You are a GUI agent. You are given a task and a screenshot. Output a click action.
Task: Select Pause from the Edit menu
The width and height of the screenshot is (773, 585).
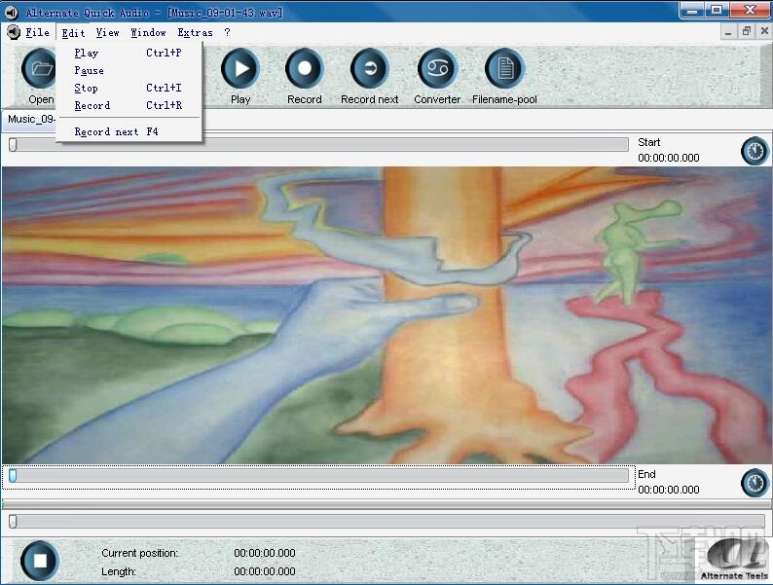tap(89, 71)
